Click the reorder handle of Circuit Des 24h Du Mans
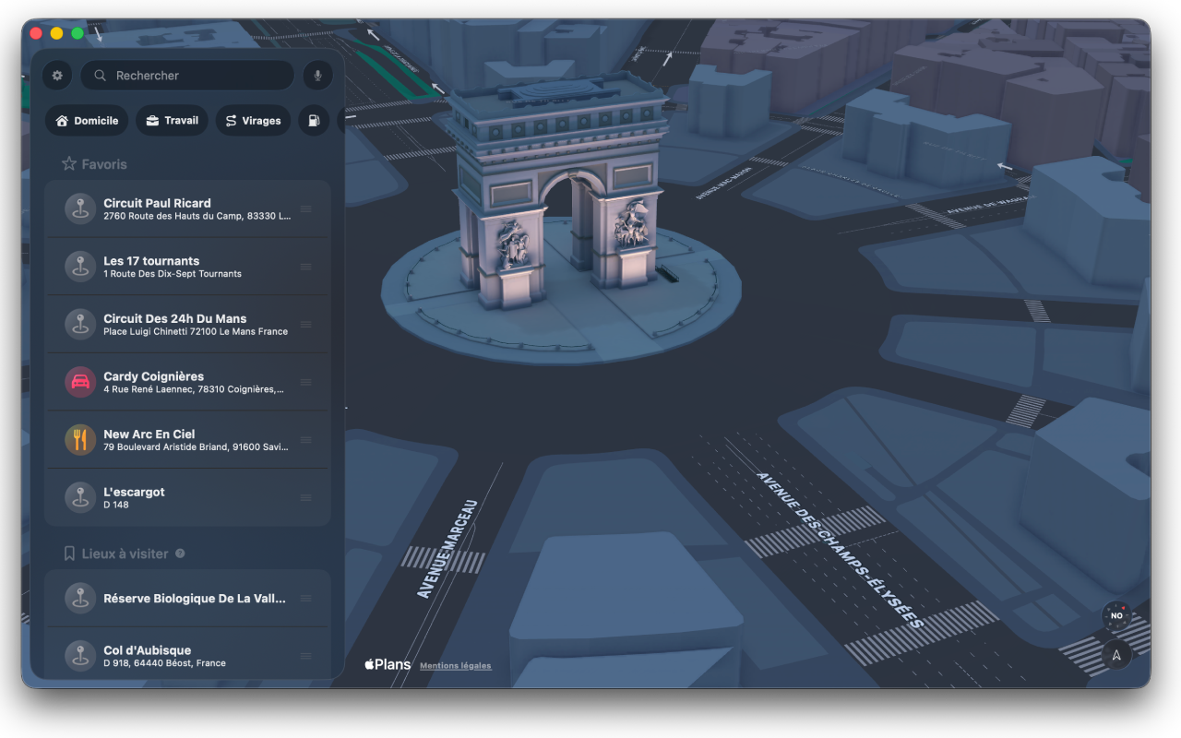1181x738 pixels. point(305,325)
